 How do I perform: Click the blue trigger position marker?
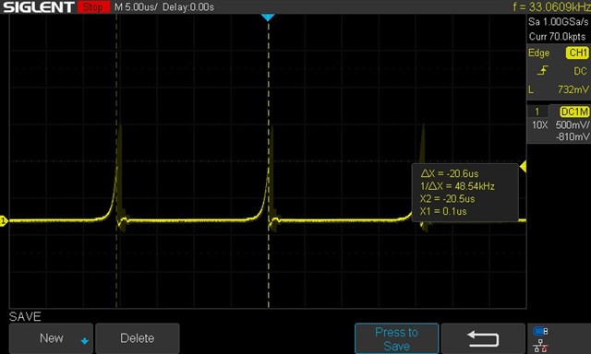pyautogui.click(x=268, y=18)
